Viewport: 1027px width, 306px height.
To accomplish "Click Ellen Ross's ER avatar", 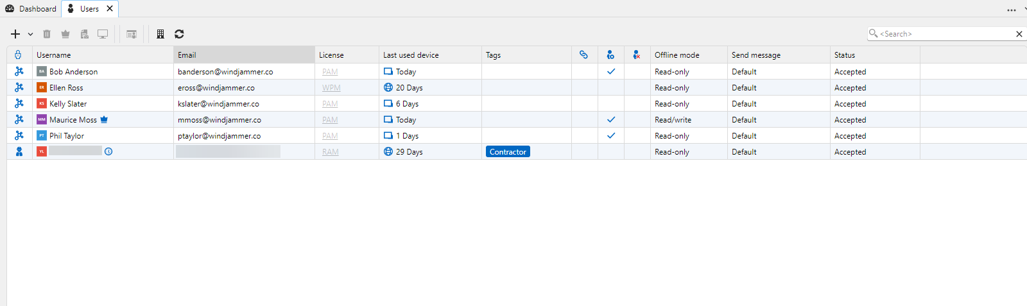I will tap(42, 87).
